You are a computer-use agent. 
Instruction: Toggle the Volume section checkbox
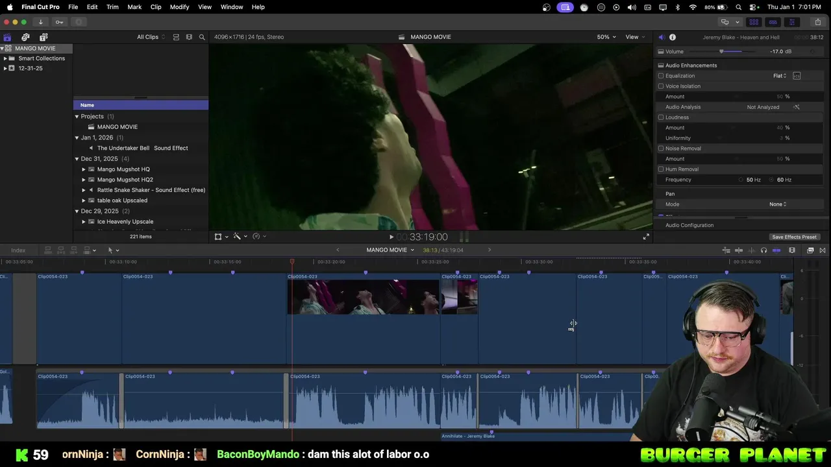[661, 51]
